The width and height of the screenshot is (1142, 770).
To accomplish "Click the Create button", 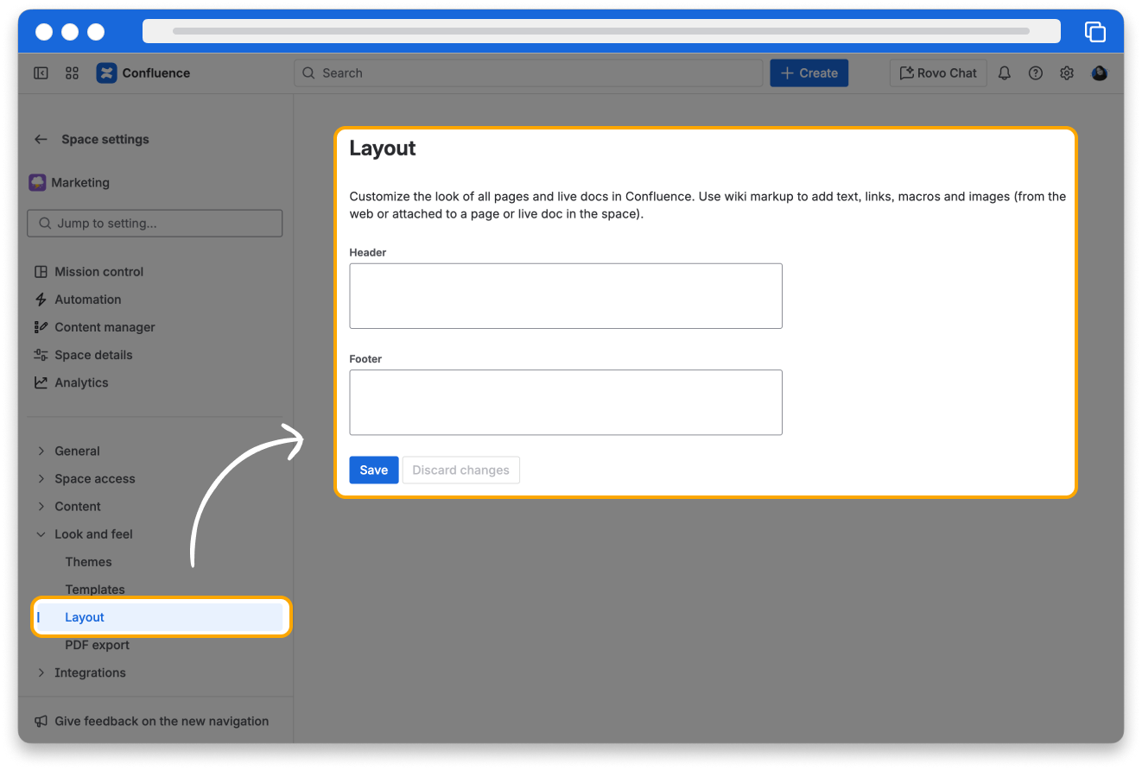I will (x=809, y=73).
